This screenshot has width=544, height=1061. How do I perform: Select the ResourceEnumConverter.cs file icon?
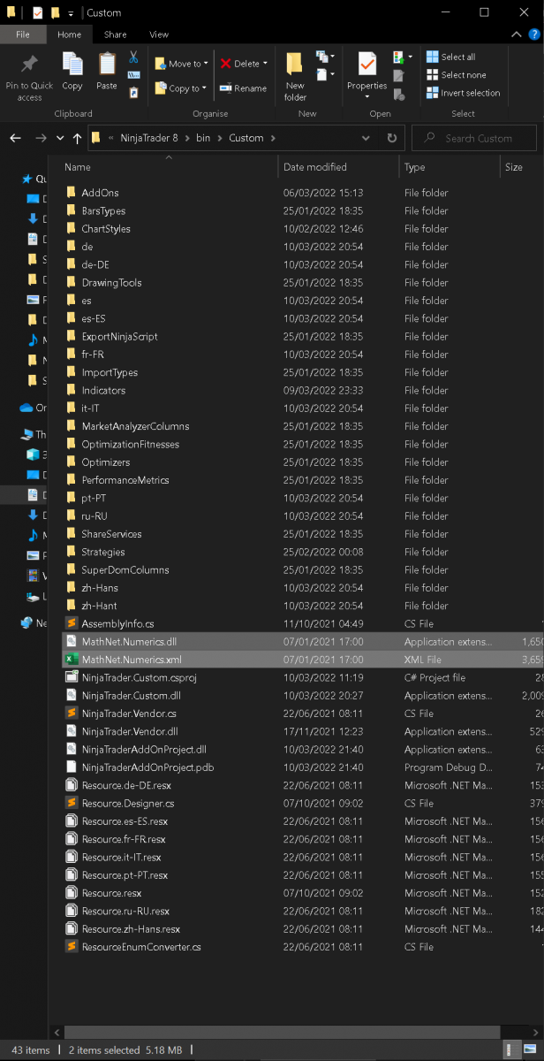[72, 947]
